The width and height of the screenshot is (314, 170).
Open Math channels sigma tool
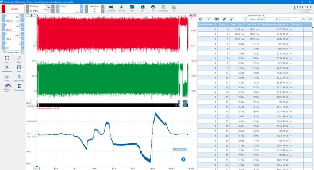19,87
